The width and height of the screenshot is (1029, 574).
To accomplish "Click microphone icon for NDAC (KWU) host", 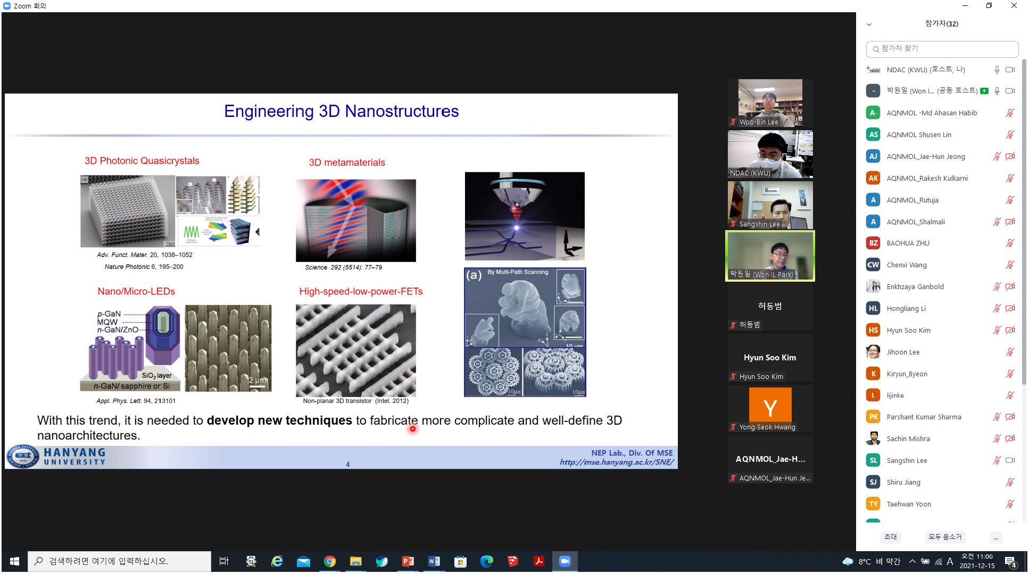I will pyautogui.click(x=997, y=70).
